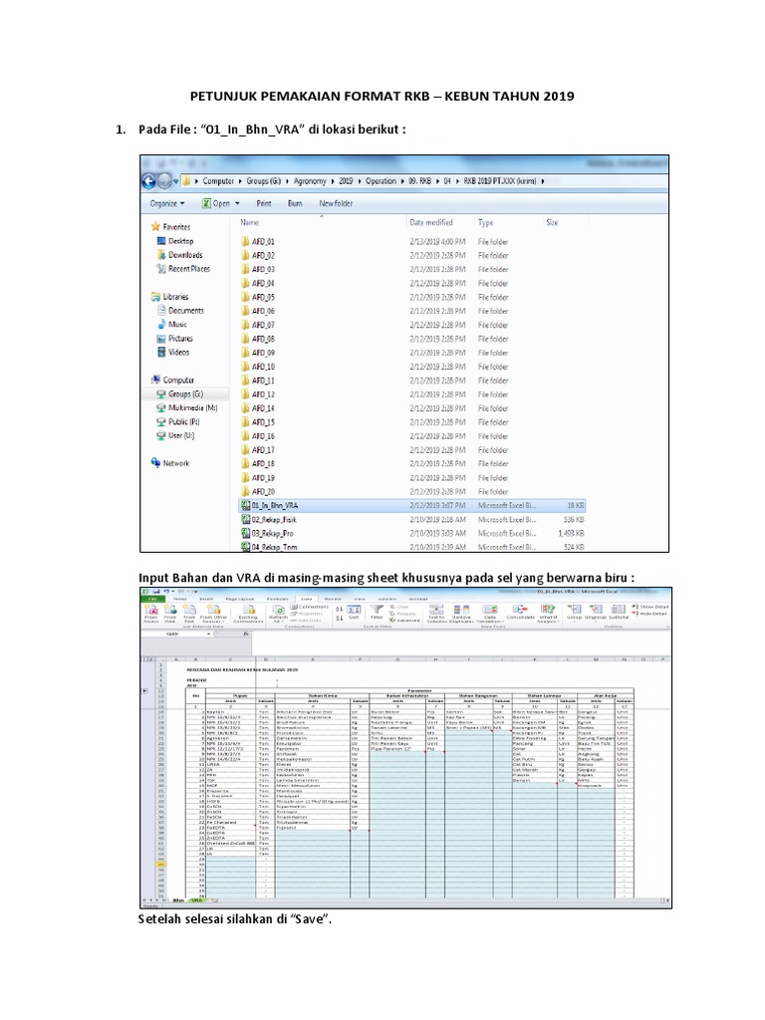Click the New folder button
The image size is (765, 1020).
click(337, 202)
